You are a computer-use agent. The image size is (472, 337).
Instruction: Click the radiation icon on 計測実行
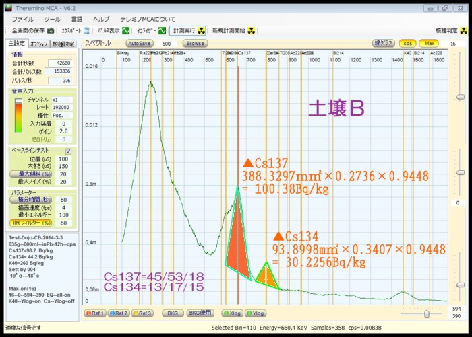click(x=201, y=31)
